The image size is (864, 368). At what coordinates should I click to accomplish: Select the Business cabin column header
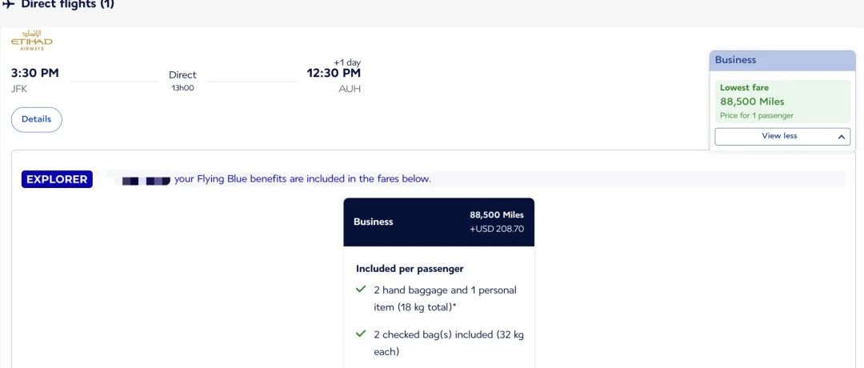point(782,60)
